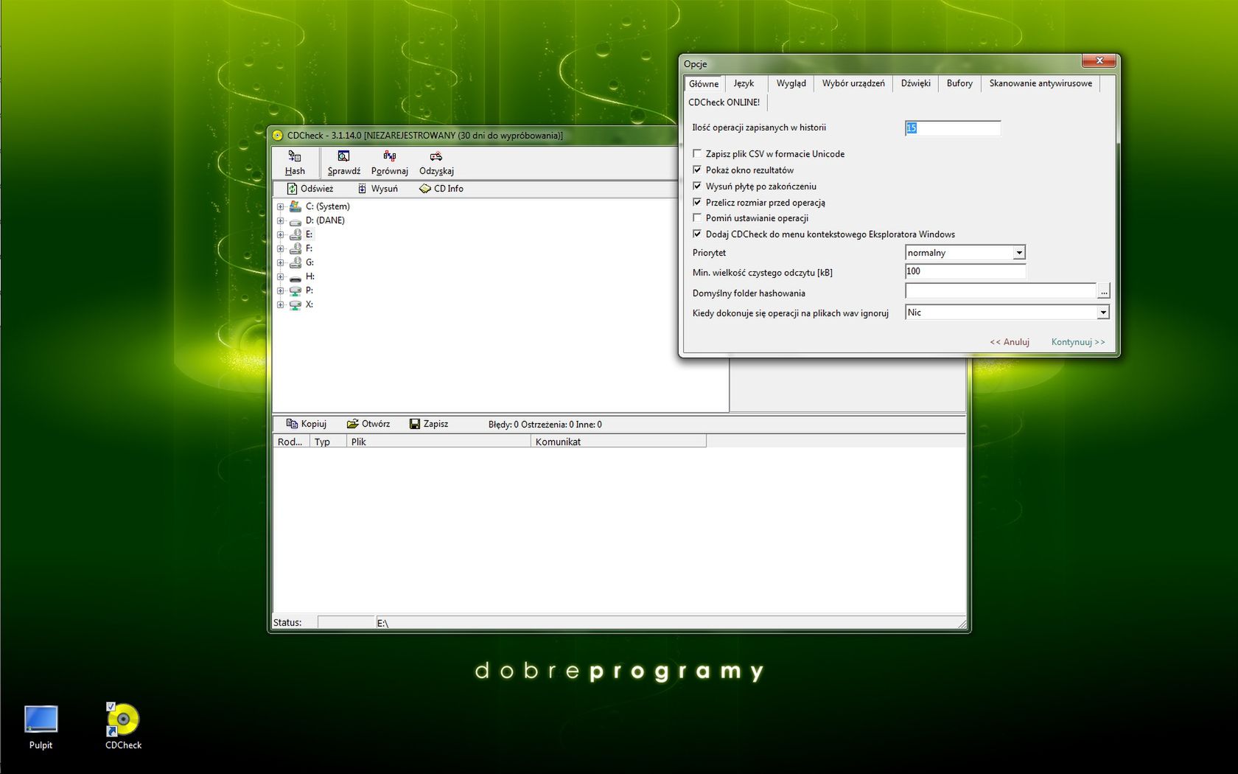This screenshot has width=1238, height=774.
Task: Open the Priorytet dropdown
Action: pyautogui.click(x=1018, y=253)
